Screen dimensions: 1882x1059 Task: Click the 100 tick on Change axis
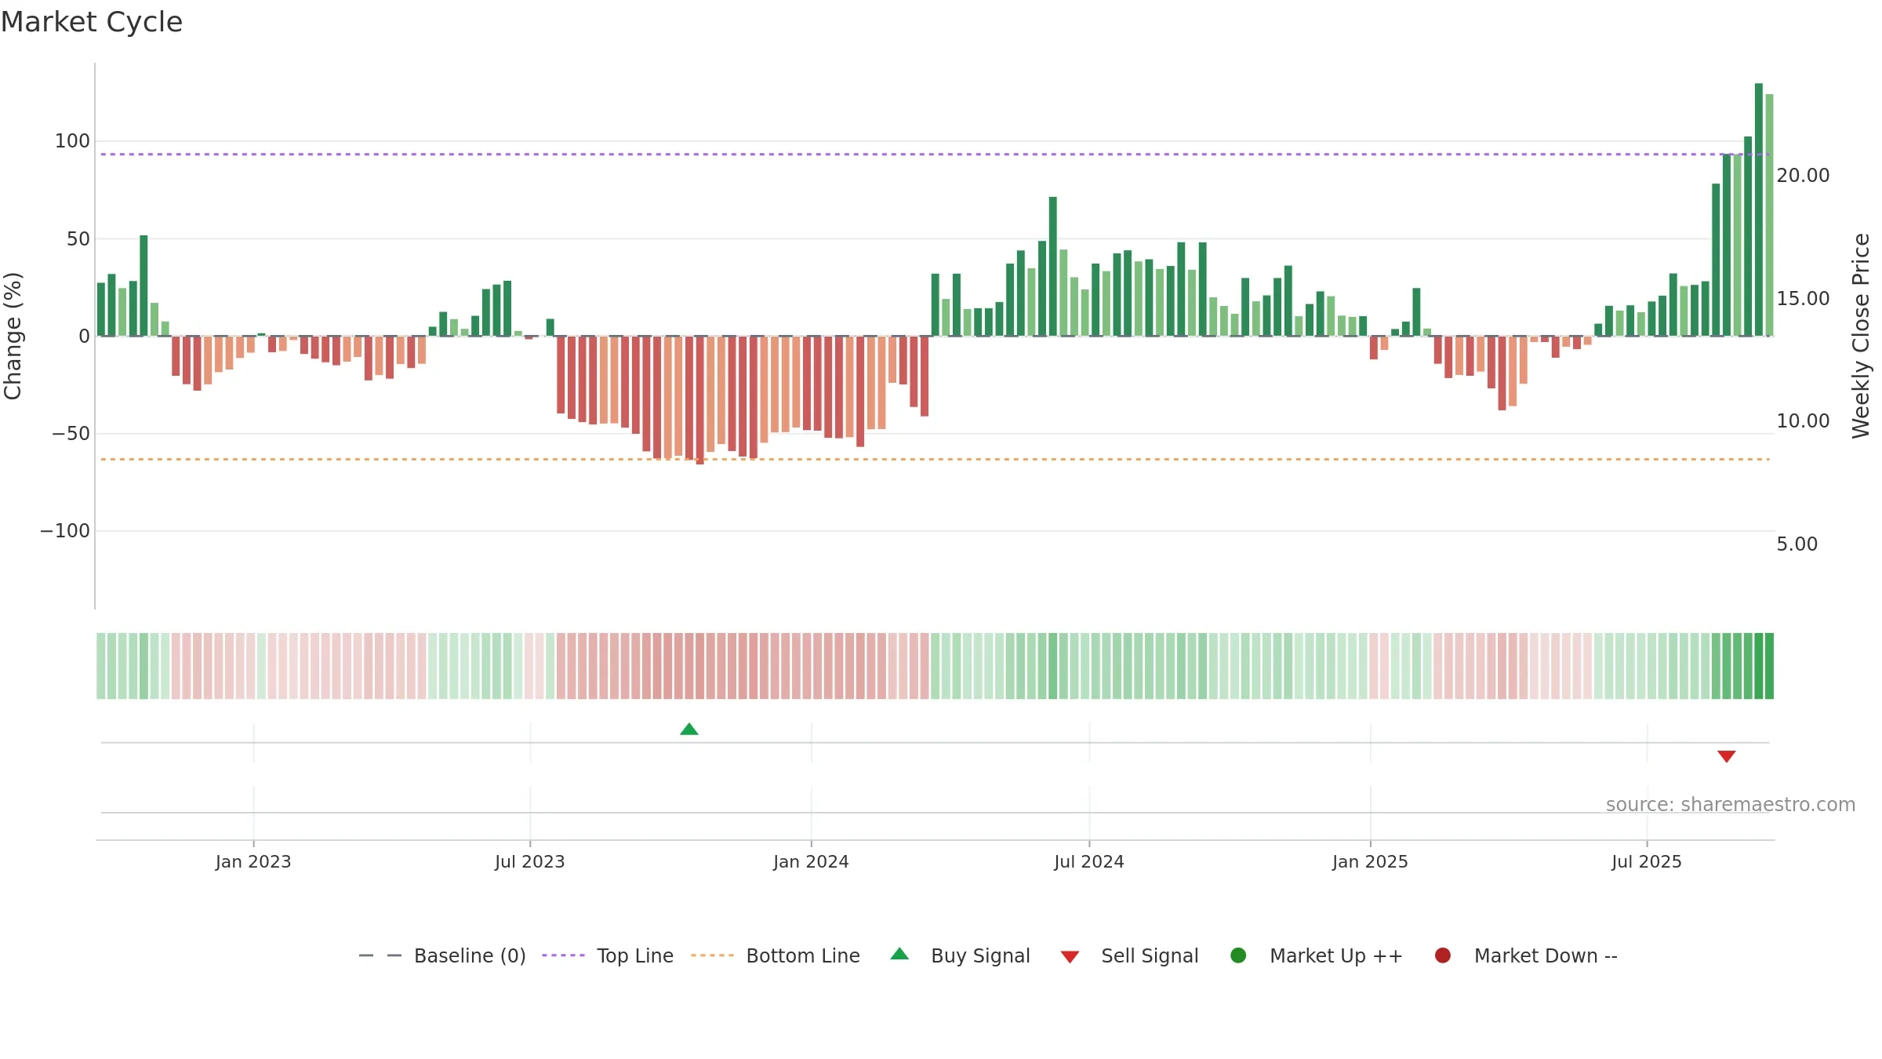click(72, 141)
